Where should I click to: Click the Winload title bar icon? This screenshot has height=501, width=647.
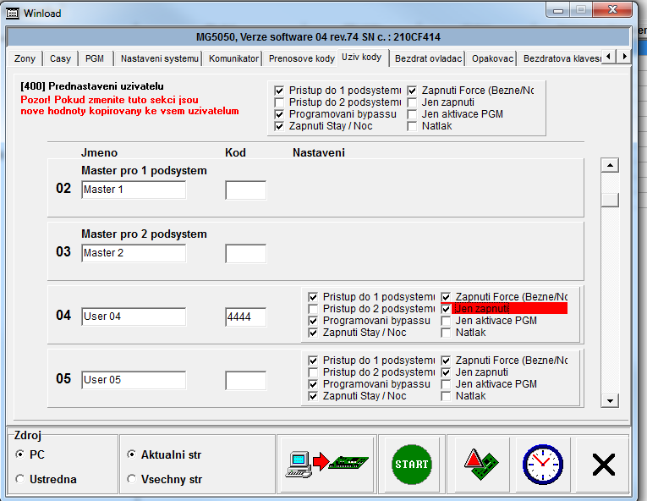[13, 14]
